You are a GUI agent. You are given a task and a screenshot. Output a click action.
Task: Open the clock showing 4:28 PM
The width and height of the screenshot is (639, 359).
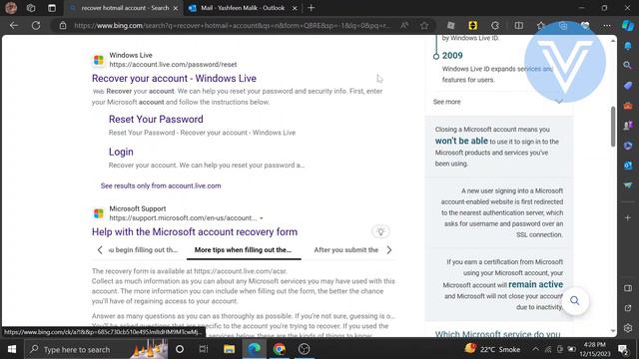(594, 349)
